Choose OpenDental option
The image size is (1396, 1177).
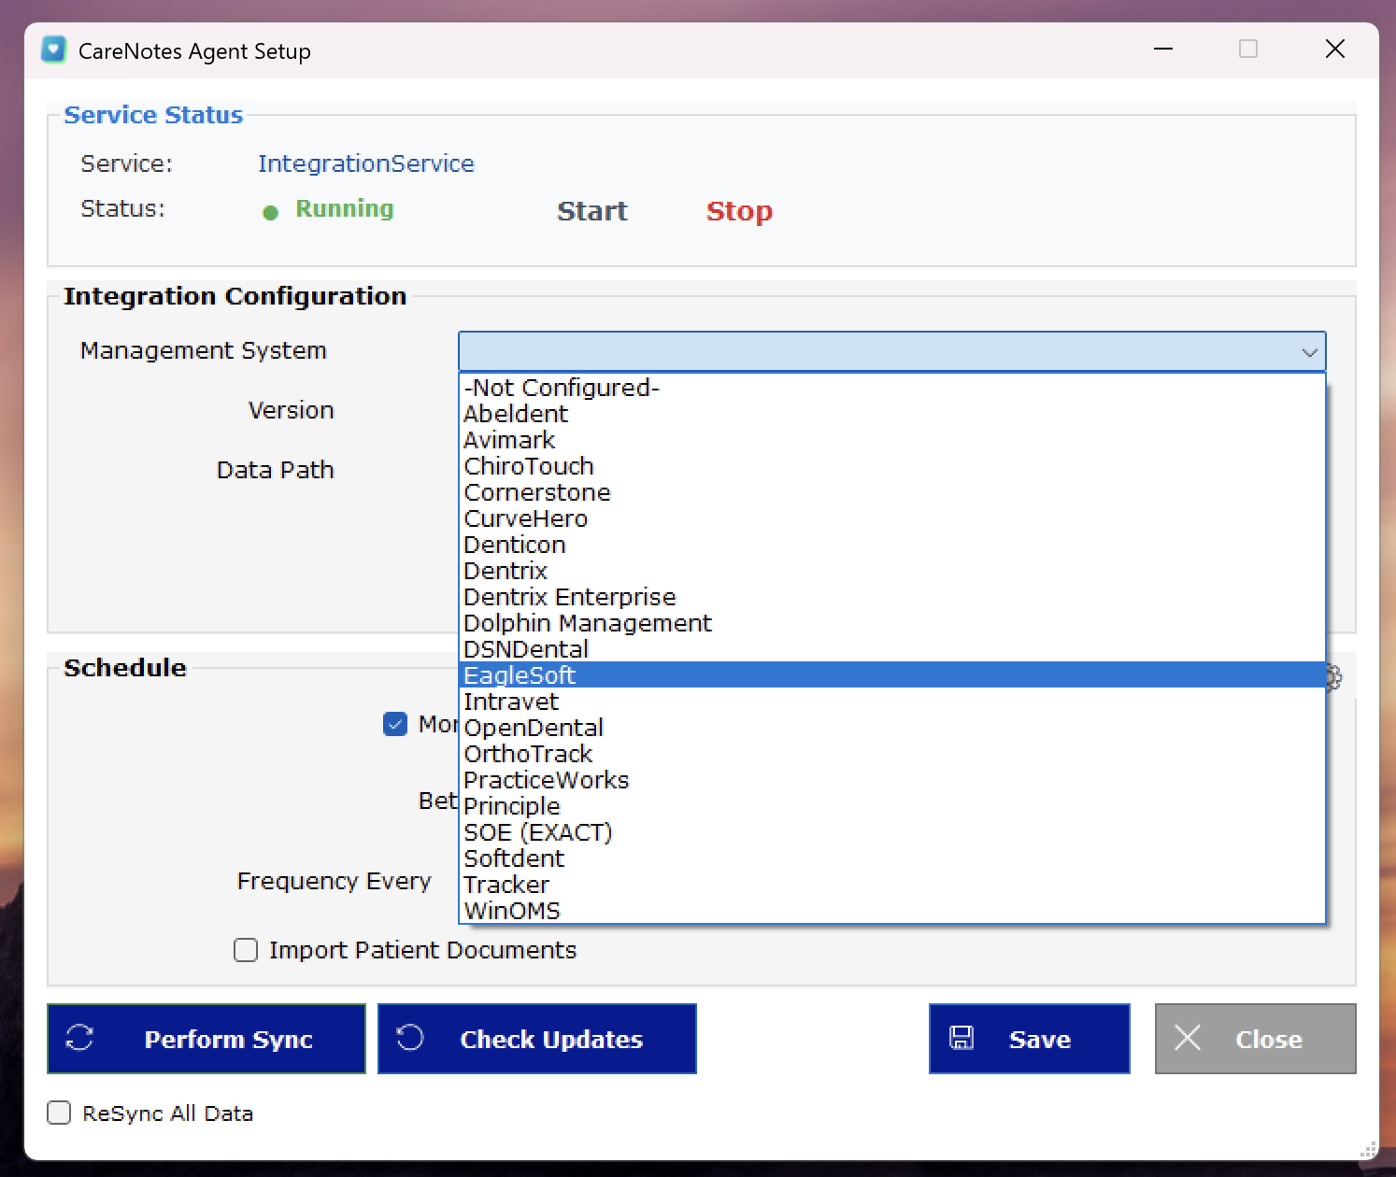click(891, 728)
